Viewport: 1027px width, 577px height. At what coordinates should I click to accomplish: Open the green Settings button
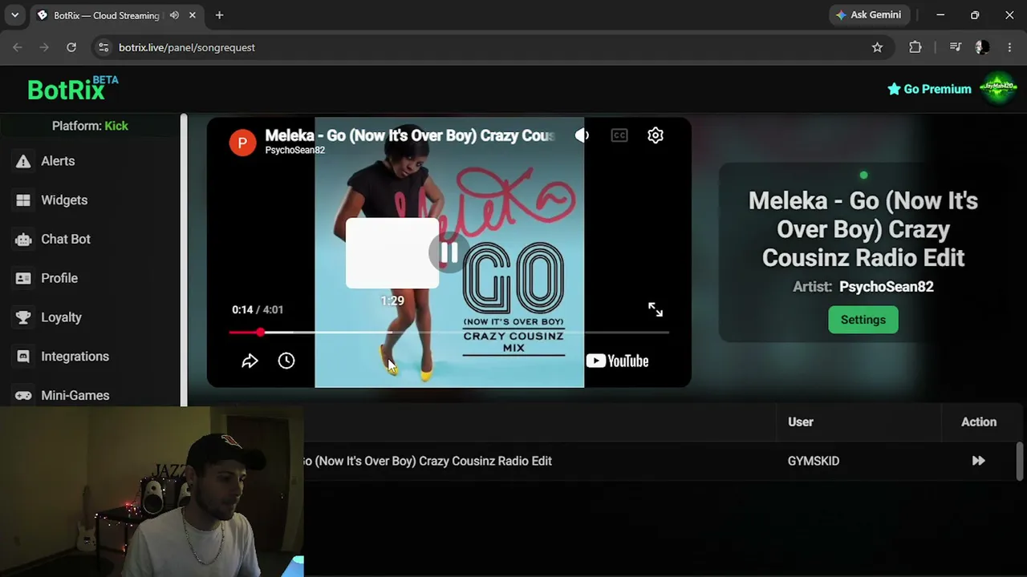coord(863,320)
